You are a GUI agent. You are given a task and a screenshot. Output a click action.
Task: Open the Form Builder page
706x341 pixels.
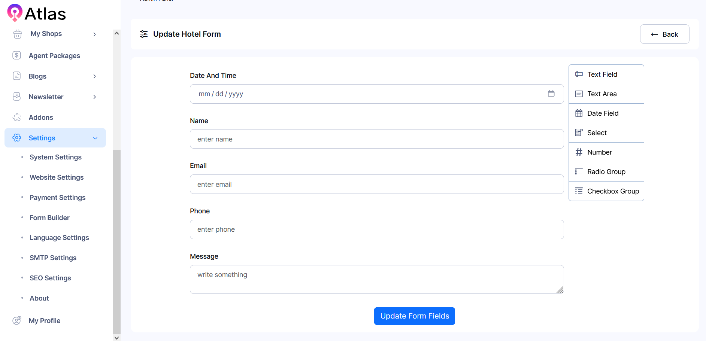49,218
